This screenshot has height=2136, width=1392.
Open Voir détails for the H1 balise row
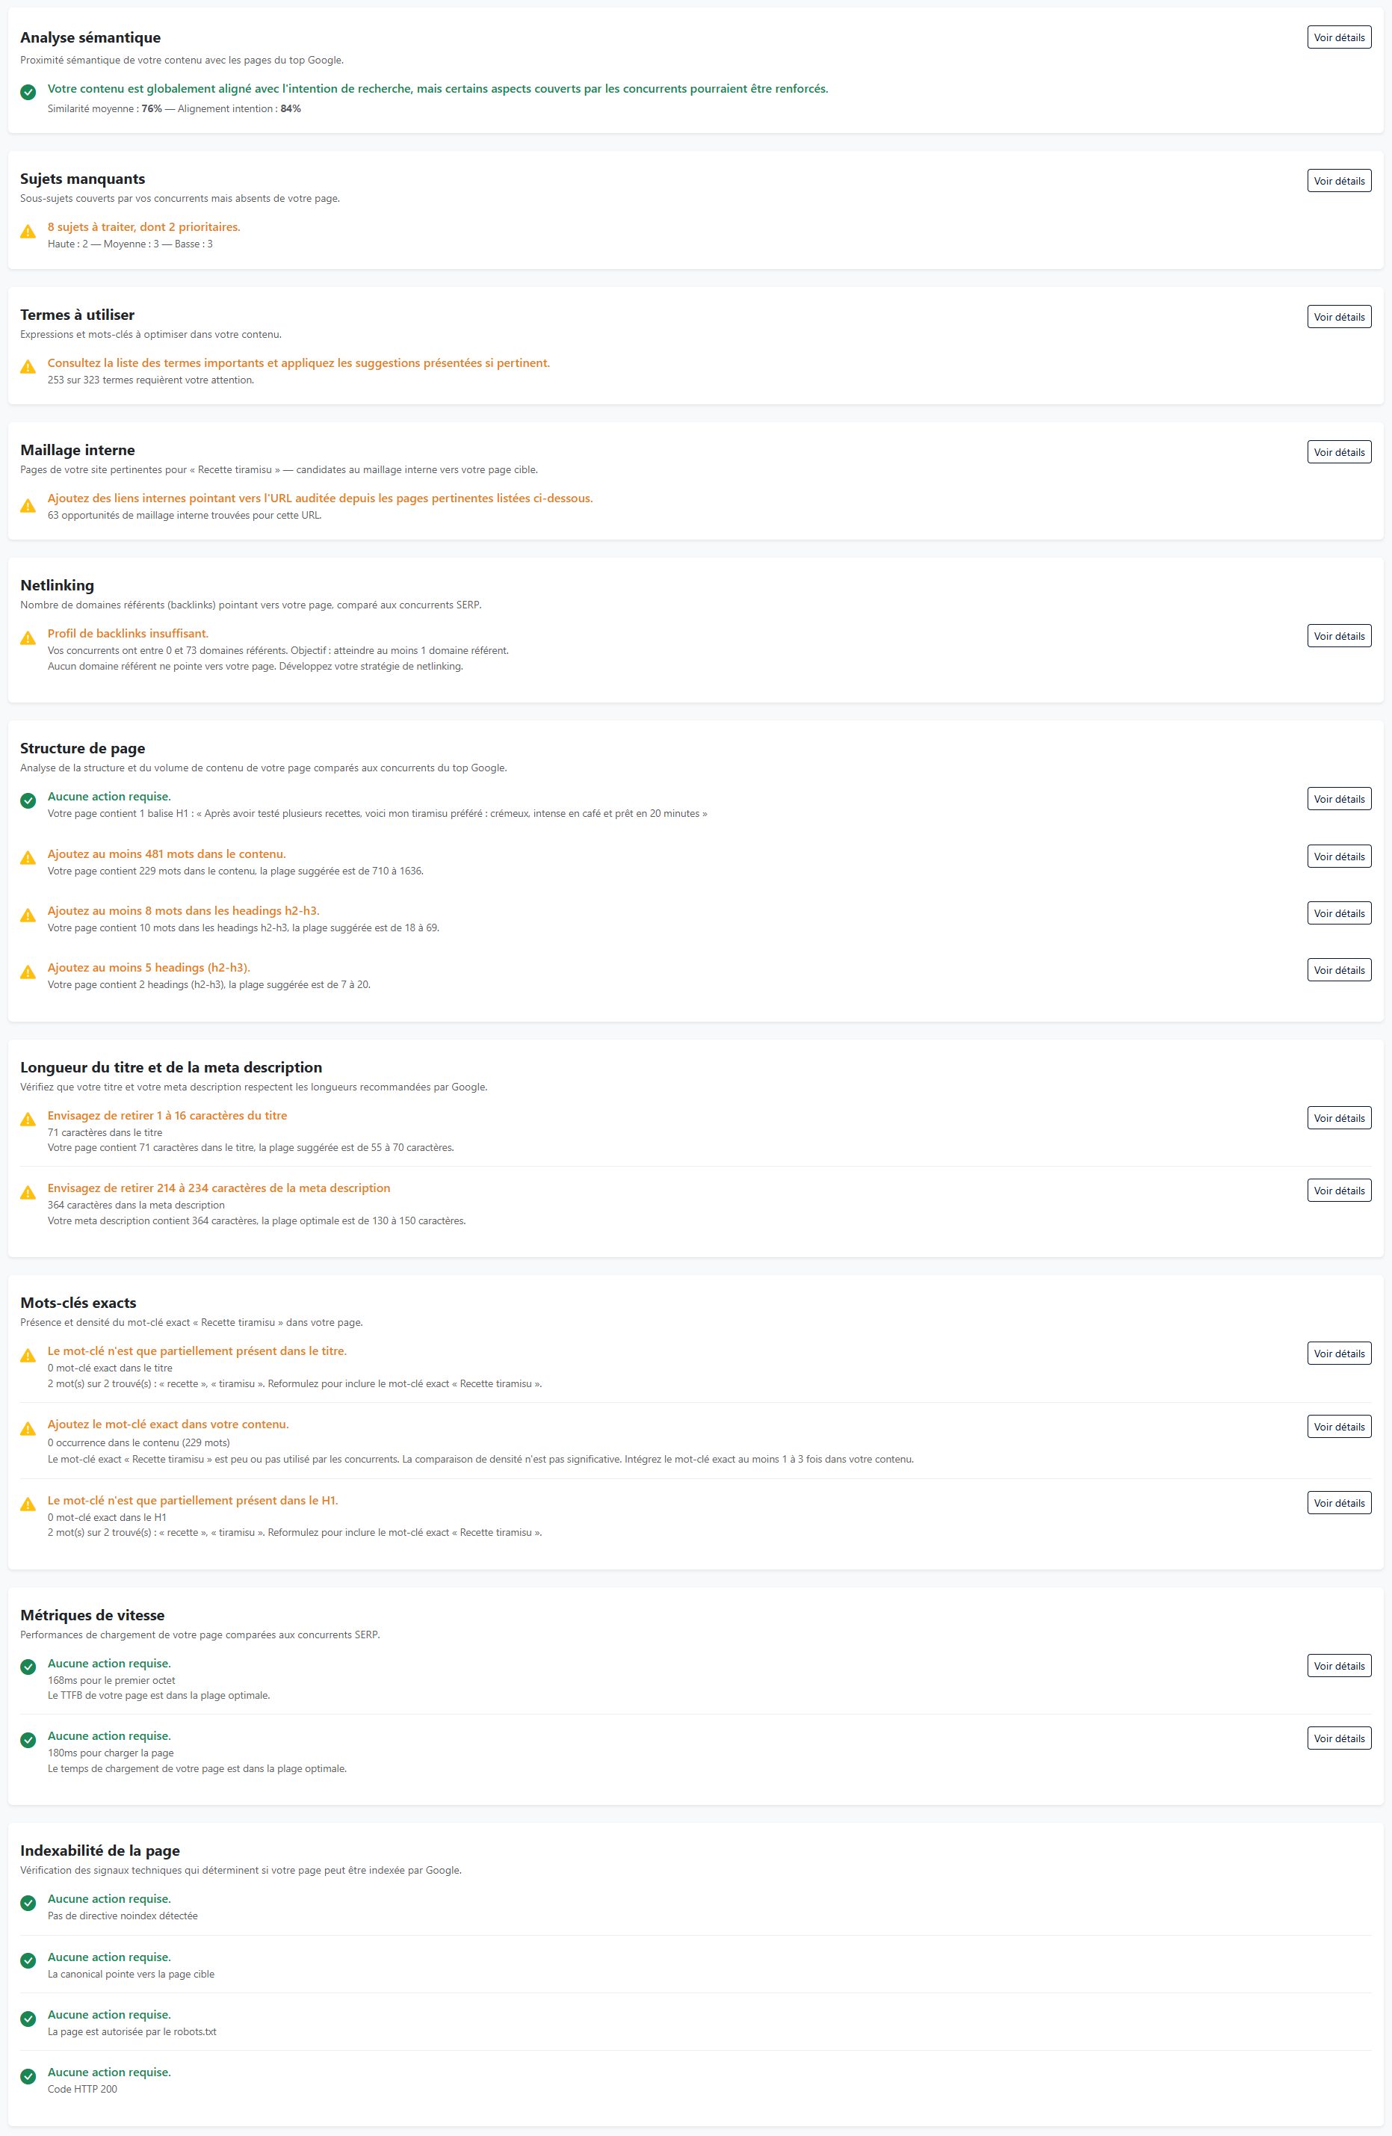pyautogui.click(x=1339, y=799)
